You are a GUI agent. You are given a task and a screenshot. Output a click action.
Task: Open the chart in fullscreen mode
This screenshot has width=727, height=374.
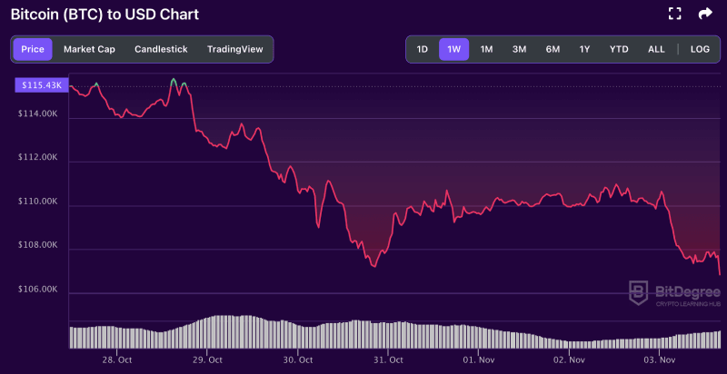(x=674, y=14)
